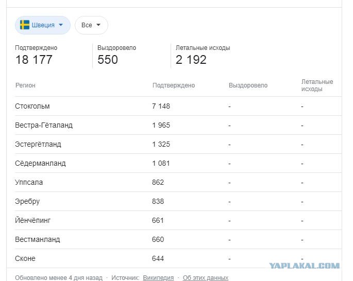Screen dimensions: 353x281
Task: Select the confirmed count 1 081
Action: [x=161, y=163]
